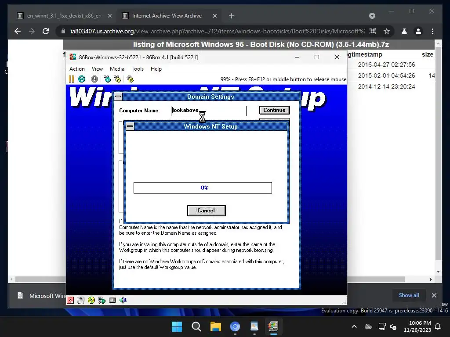Click timestamp 2016-04-27 02:27:56
The width and height of the screenshot is (450, 337).
point(386,65)
